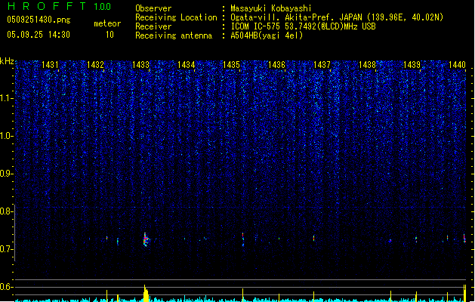
Task: Click the 0.8 kHz axis label
Action: (5, 211)
